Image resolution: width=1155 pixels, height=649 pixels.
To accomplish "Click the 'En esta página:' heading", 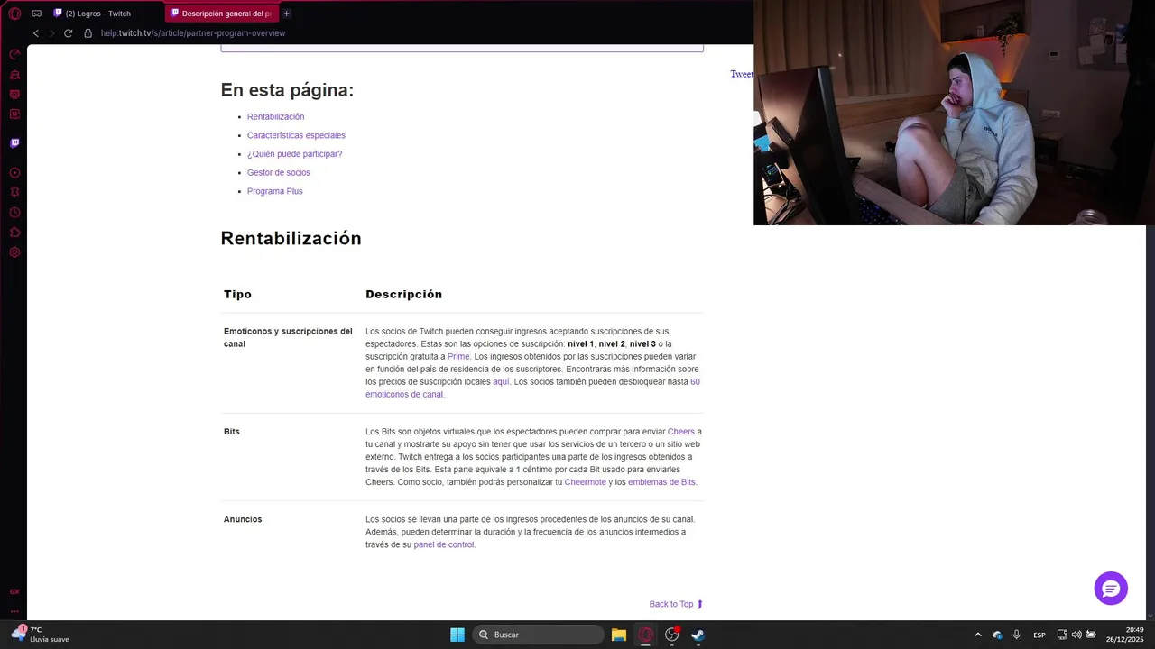I will point(287,90).
